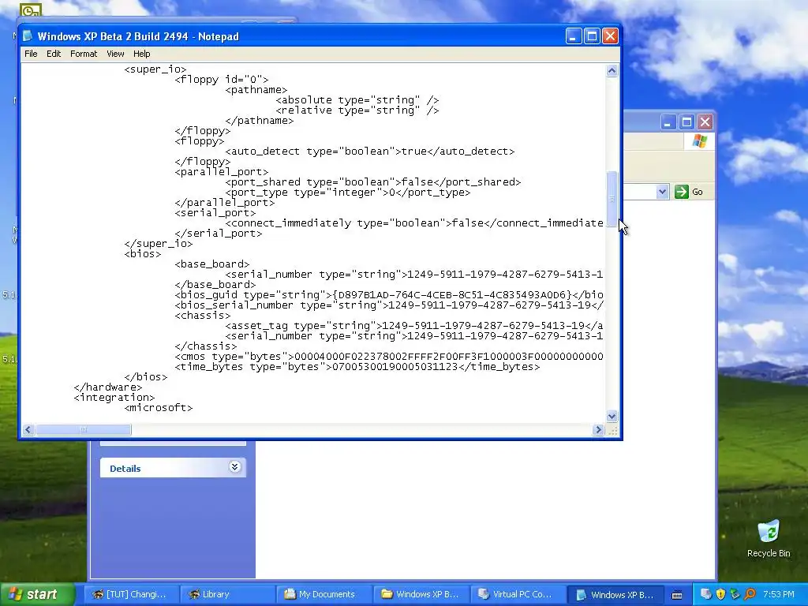Click the auto_detect boolean true line
This screenshot has height=606, width=808.
click(369, 151)
